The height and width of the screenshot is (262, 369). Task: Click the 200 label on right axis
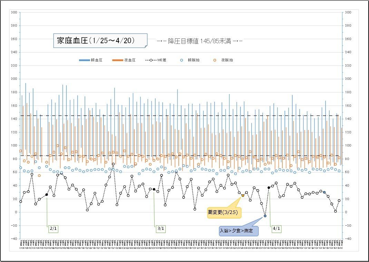tap(348, 79)
